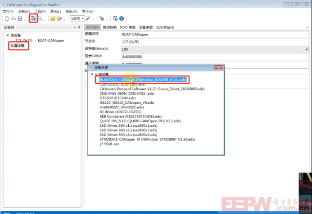
Task: Click the magic wand toolbar icon
Action: point(88,18)
